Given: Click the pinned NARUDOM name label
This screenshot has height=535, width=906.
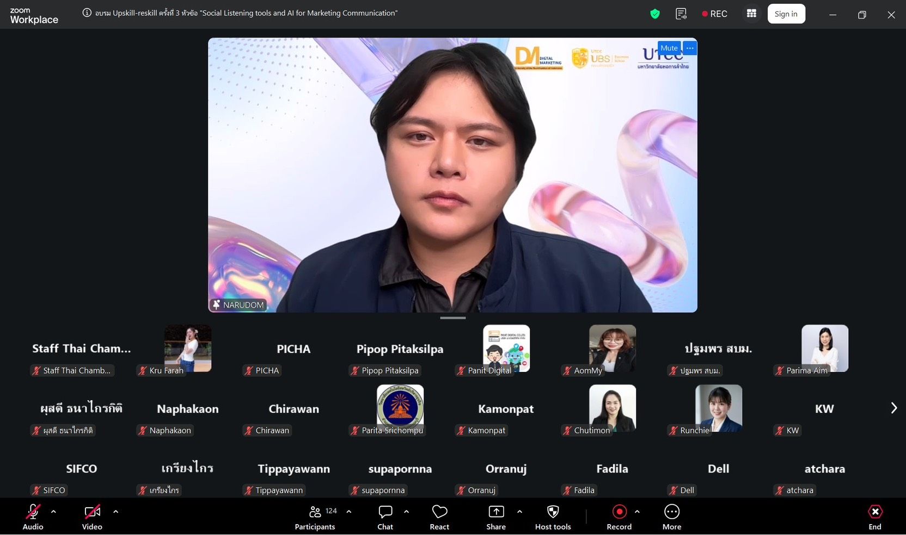Looking at the screenshot, I should 238,305.
